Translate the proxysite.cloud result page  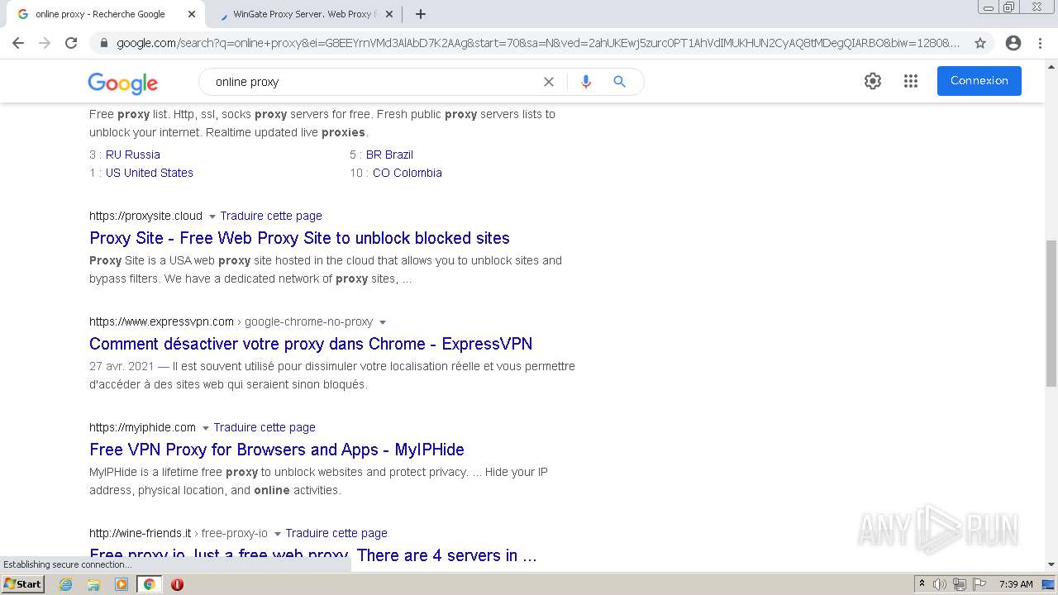(271, 216)
